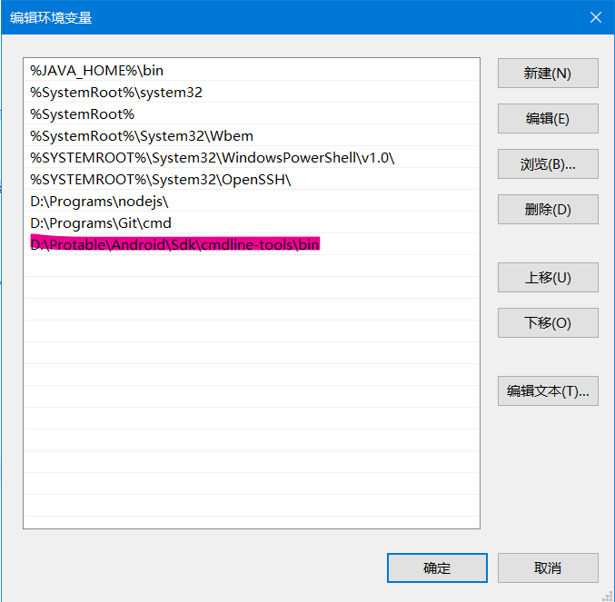Image resolution: width=615 pixels, height=602 pixels.
Task: Select the %SystemRoot%\System32\Wbem entry
Action: pos(252,135)
